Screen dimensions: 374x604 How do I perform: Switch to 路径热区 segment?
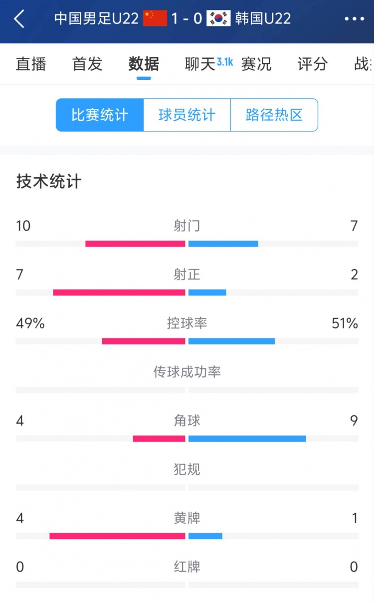coord(274,115)
